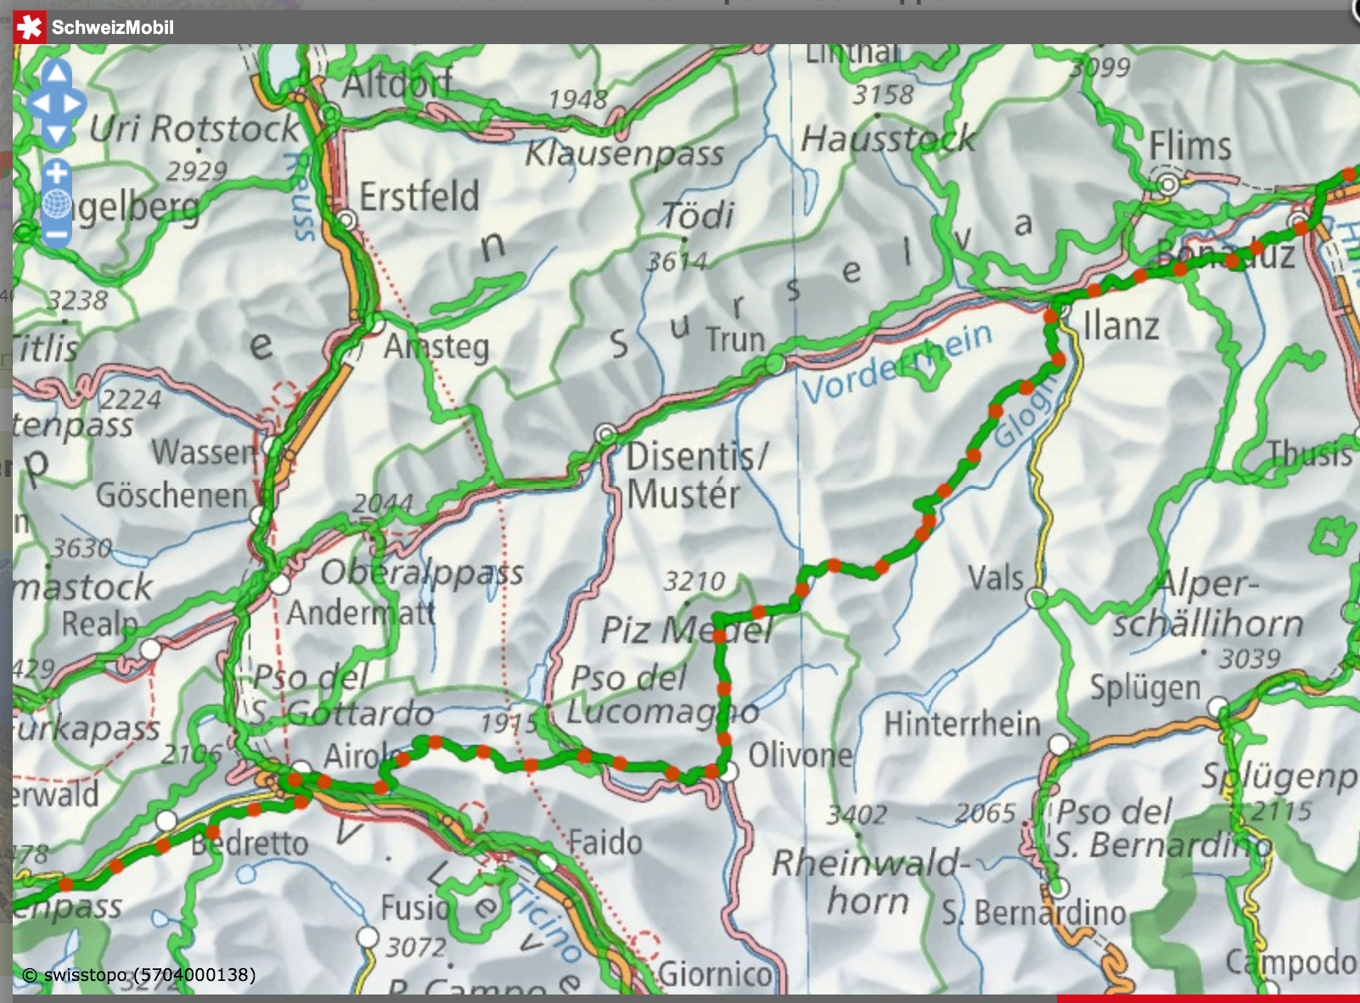Pan the map right with the arrow
The image size is (1360, 1003).
pos(74,104)
